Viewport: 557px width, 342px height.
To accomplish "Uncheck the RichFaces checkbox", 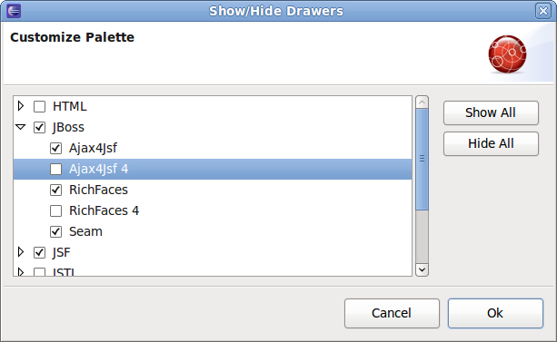I will tap(55, 191).
